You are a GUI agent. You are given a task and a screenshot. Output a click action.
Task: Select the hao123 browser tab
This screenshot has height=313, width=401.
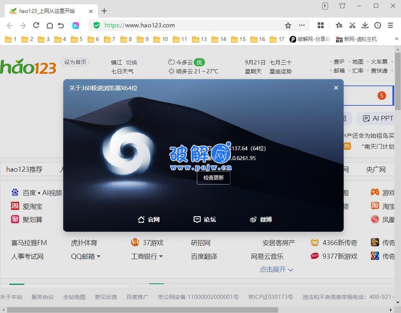click(47, 11)
